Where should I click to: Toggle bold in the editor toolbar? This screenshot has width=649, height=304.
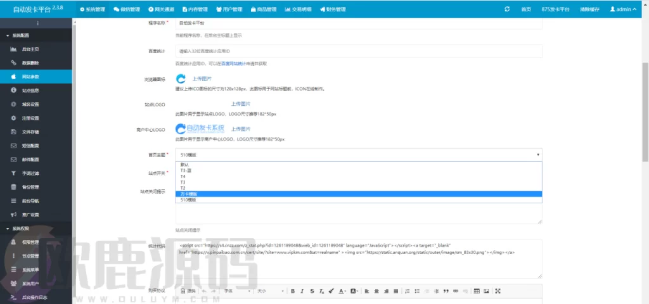click(293, 291)
